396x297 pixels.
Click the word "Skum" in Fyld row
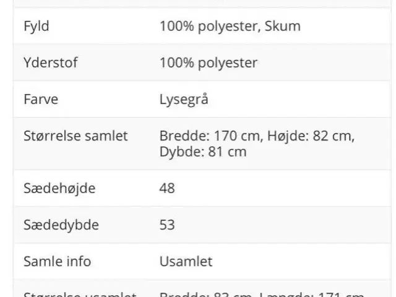[285, 27]
